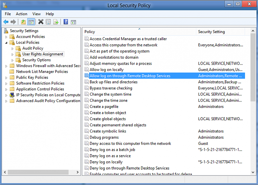Open the File menu

(8, 14)
